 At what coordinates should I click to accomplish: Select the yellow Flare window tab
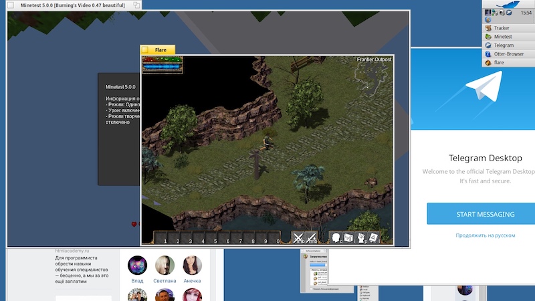coord(158,49)
